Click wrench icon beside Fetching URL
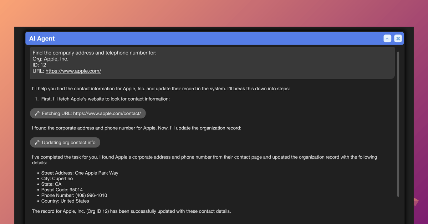Screen dimensions: 428x224 point(37,113)
